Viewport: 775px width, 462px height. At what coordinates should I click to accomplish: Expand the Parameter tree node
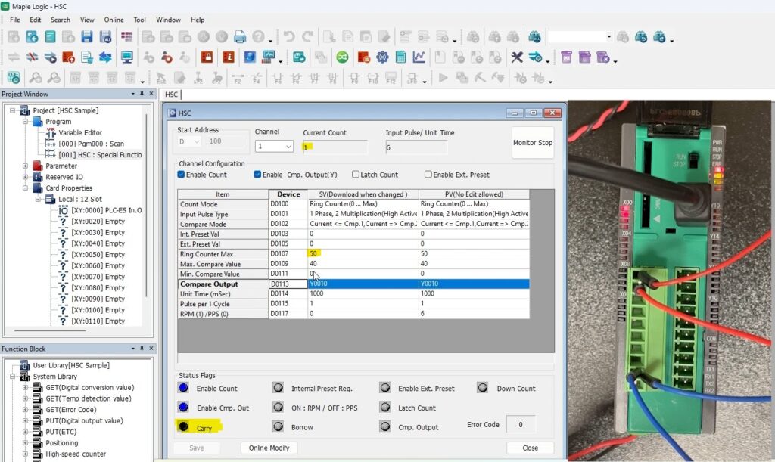[x=25, y=166]
